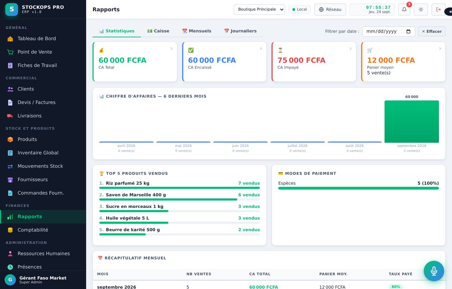Click the Fiches de Travail clipboard icon
Screen dimensions: 452x289
(x=10, y=66)
